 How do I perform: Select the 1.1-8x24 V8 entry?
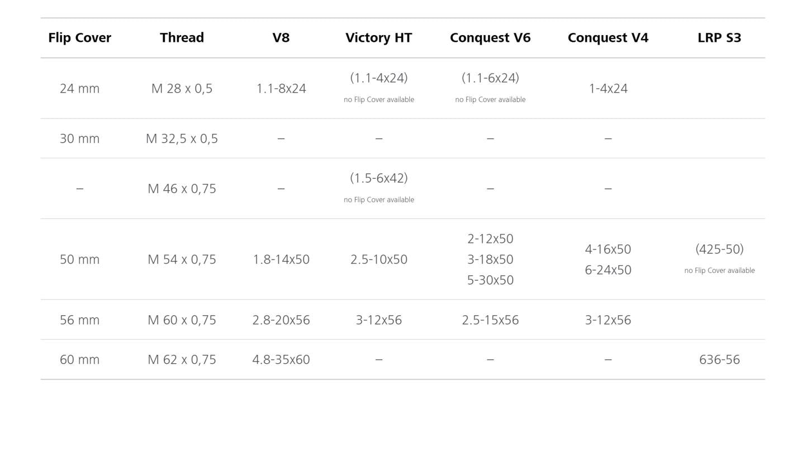(x=281, y=88)
